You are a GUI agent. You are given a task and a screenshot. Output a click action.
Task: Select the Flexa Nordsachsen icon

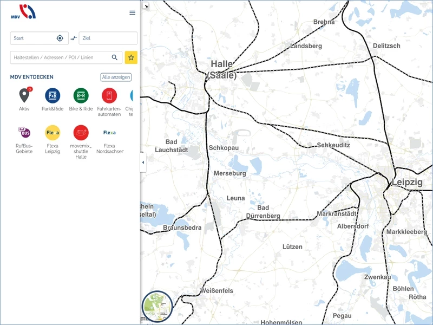109,133
